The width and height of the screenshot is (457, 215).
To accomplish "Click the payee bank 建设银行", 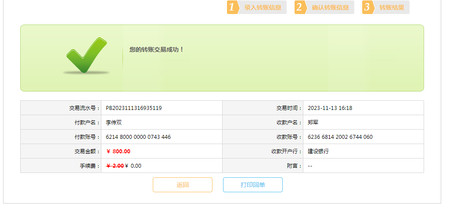I will [318, 152].
